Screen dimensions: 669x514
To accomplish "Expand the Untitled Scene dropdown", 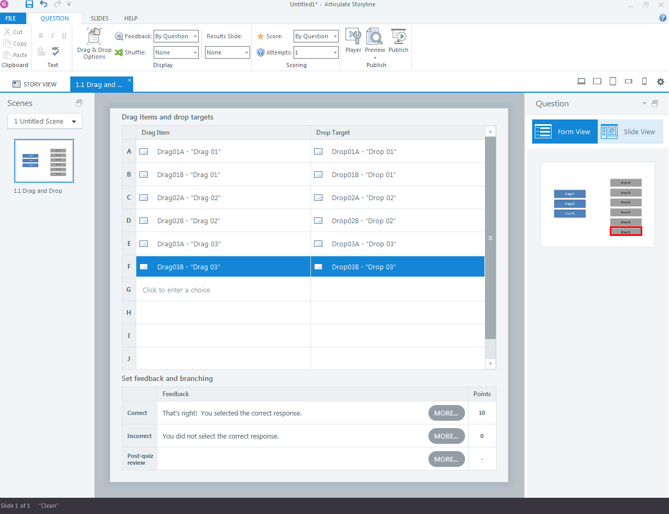I will 45,121.
